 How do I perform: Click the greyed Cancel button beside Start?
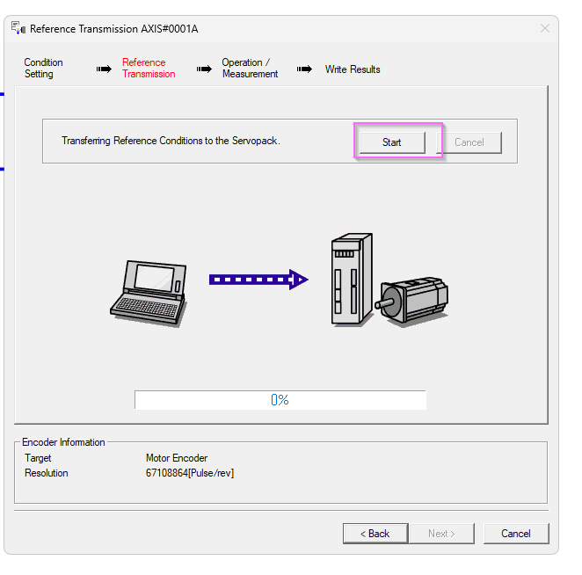coord(469,142)
